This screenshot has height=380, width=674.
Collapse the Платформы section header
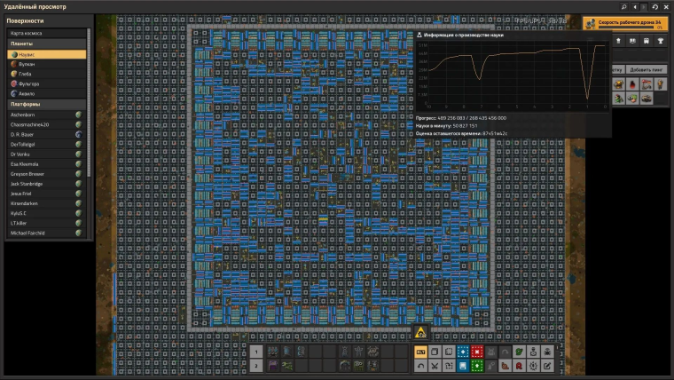point(47,104)
